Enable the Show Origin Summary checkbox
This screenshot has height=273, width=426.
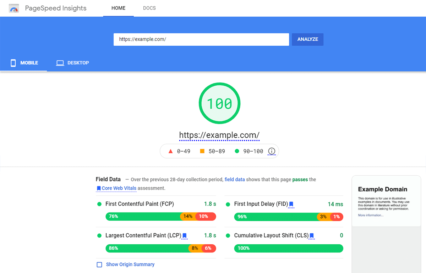[x=99, y=265]
